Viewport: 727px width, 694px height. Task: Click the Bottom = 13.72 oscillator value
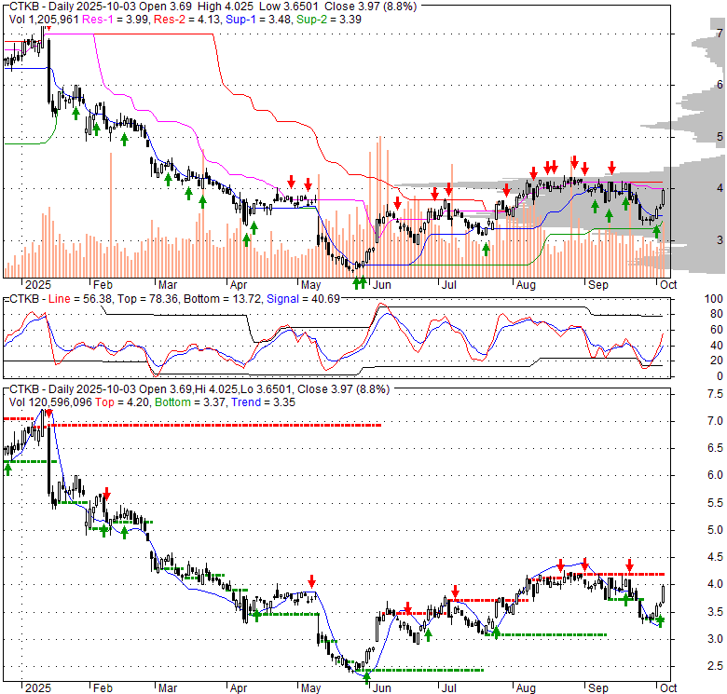pos(222,299)
